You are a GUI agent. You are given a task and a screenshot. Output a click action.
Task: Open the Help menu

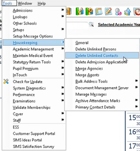42,3
